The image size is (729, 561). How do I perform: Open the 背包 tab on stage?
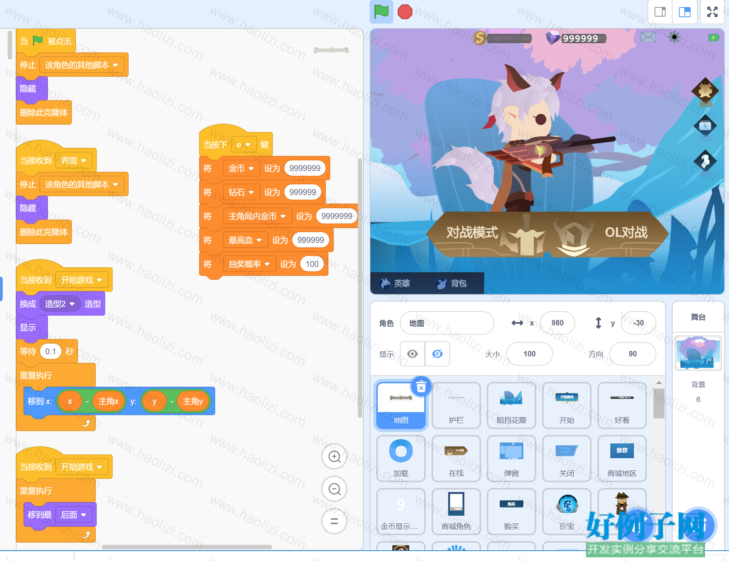click(451, 283)
